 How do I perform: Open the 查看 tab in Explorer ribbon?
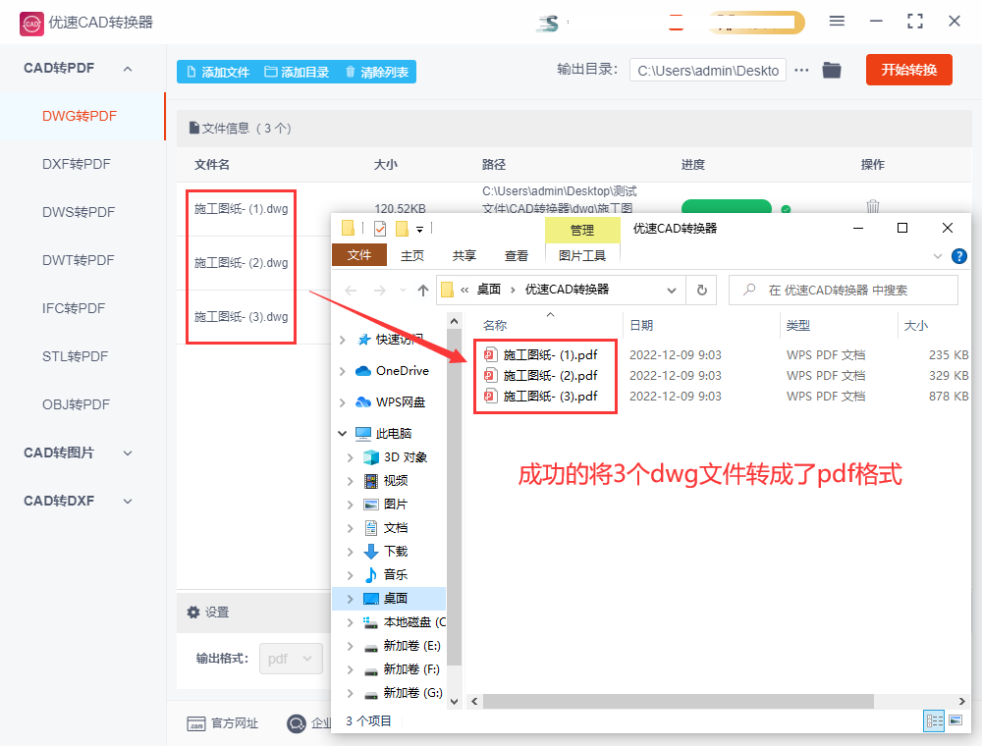pyautogui.click(x=517, y=255)
